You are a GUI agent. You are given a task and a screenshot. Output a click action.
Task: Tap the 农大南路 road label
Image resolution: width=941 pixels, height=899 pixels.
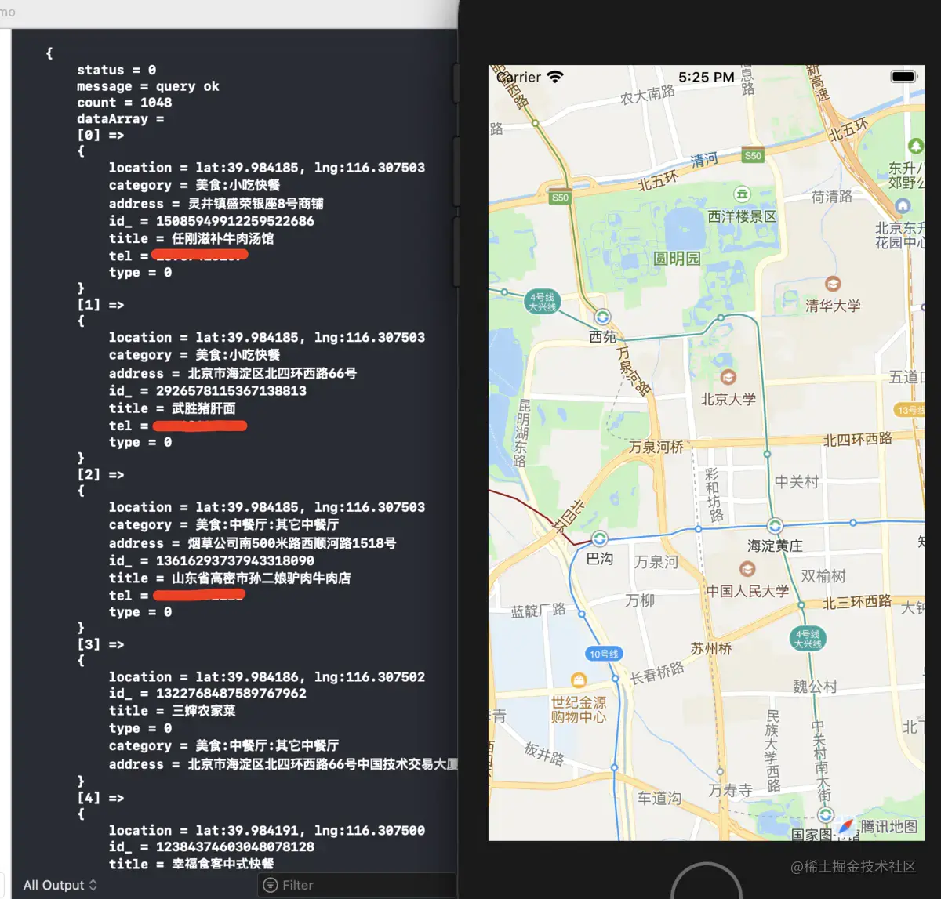pos(648,95)
